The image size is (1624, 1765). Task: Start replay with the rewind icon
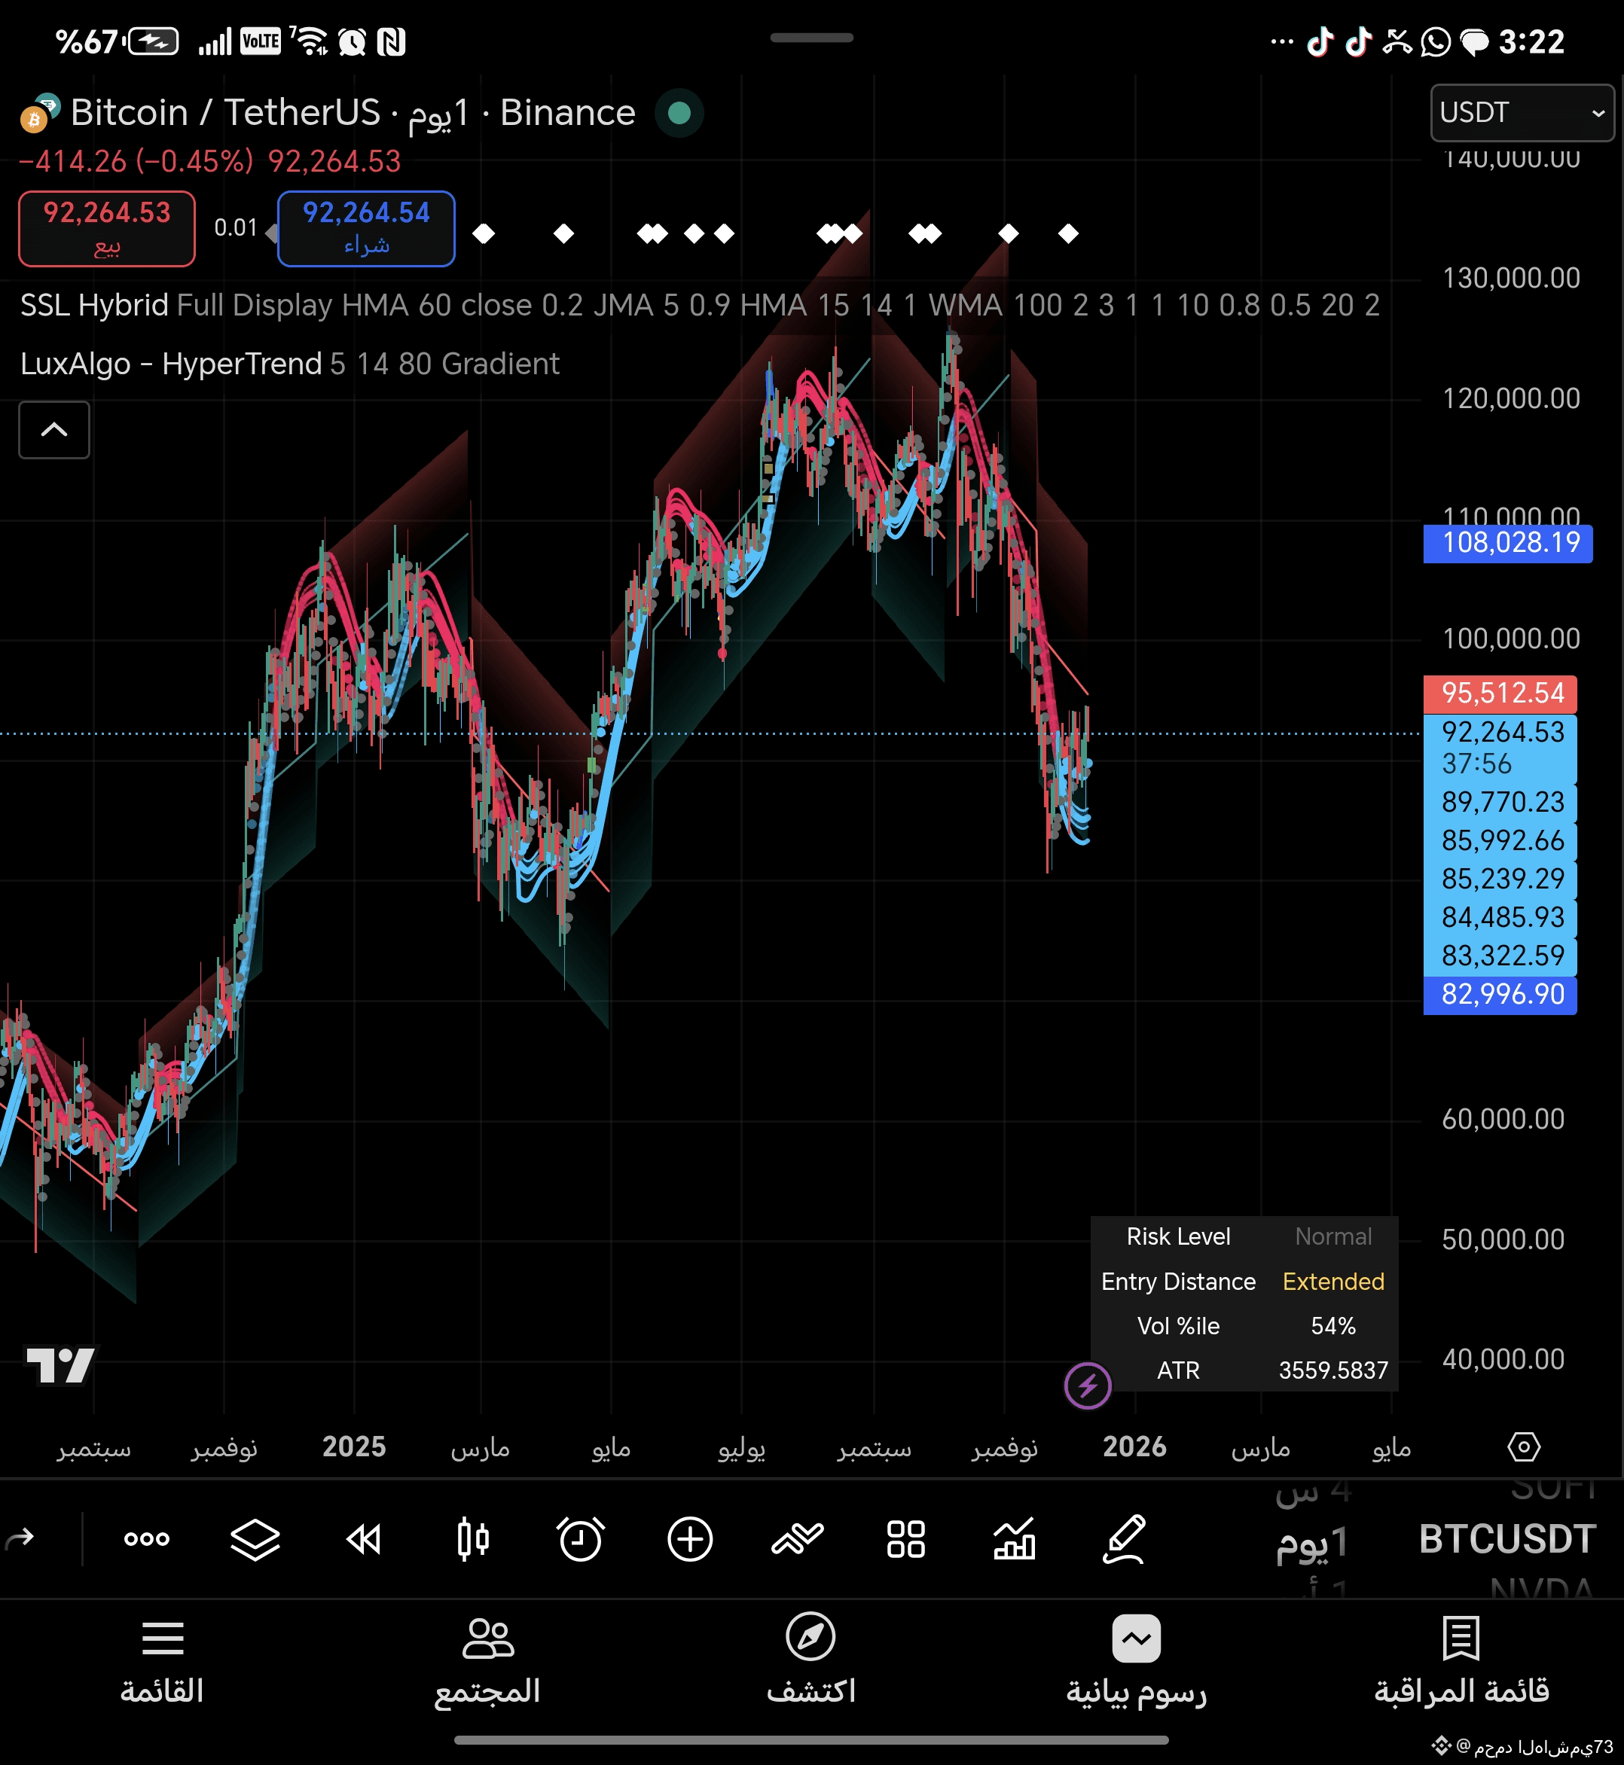pyautogui.click(x=364, y=1538)
